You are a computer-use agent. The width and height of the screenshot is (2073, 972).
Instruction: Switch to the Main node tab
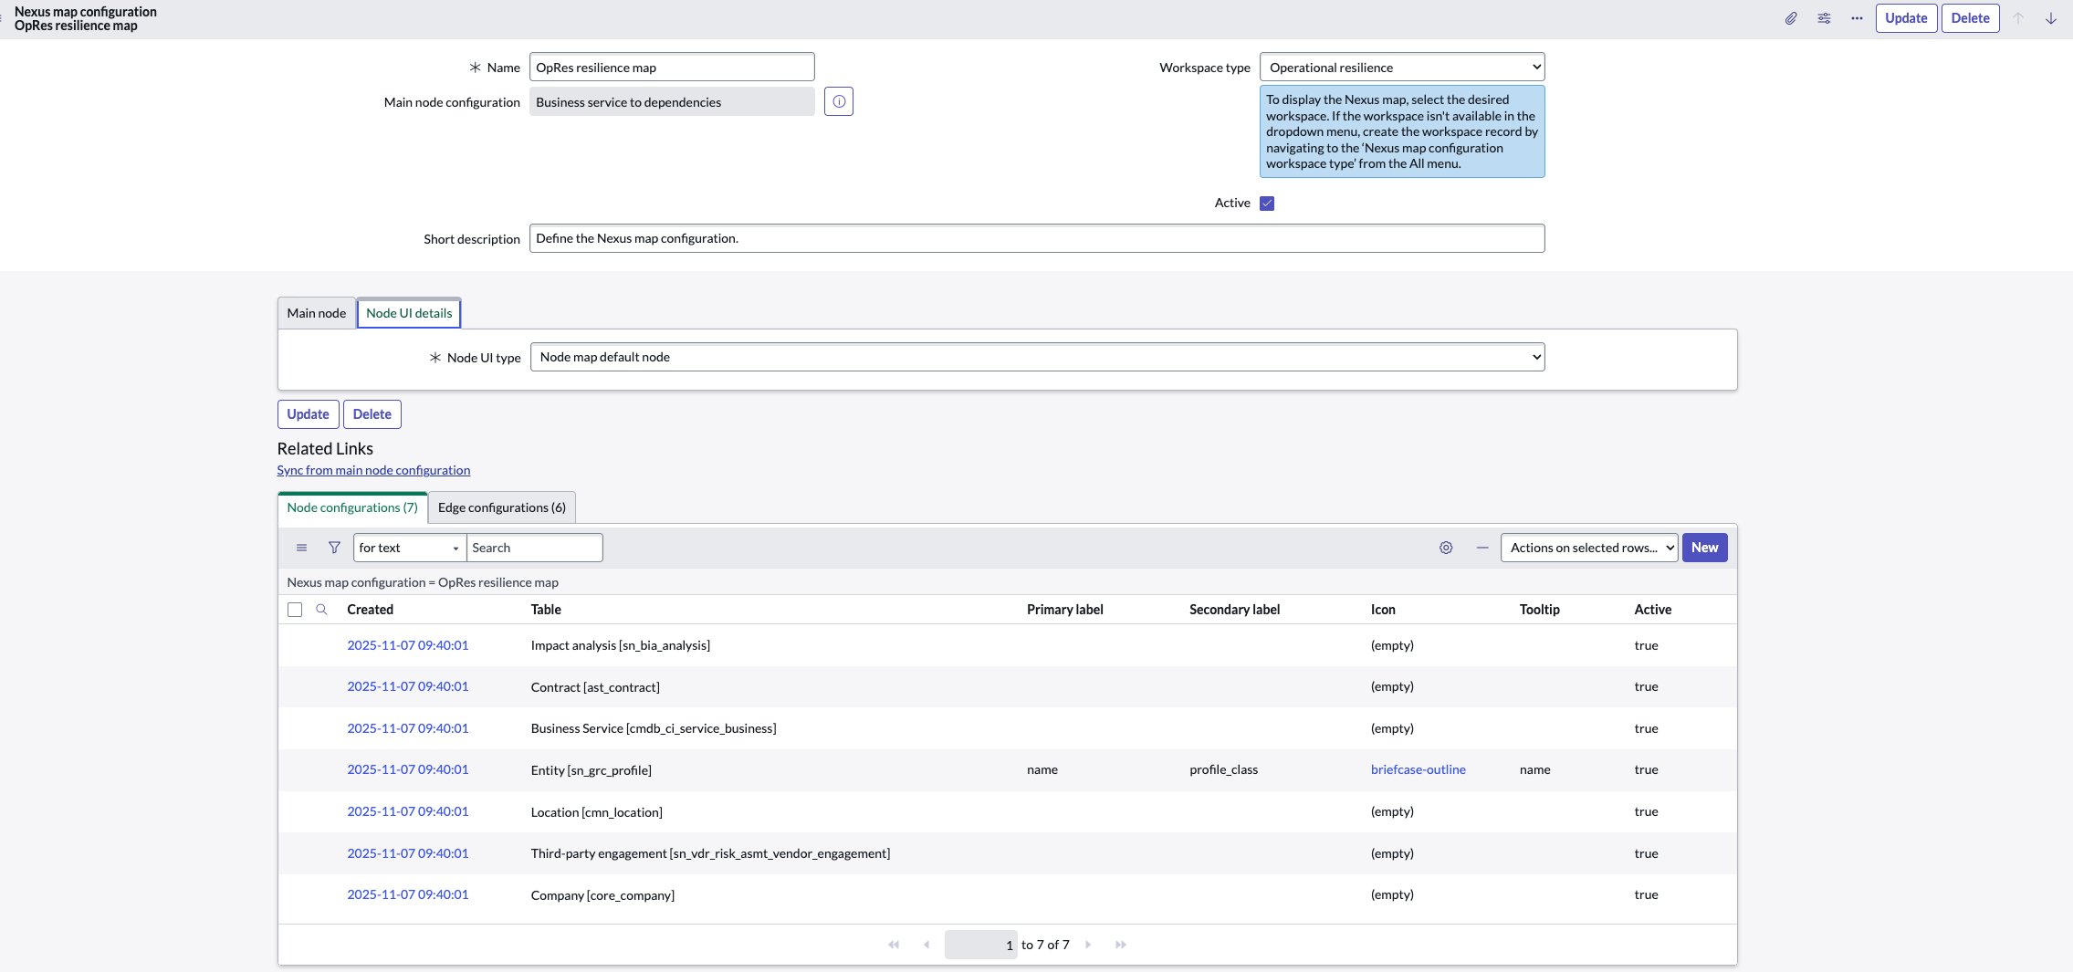point(316,313)
